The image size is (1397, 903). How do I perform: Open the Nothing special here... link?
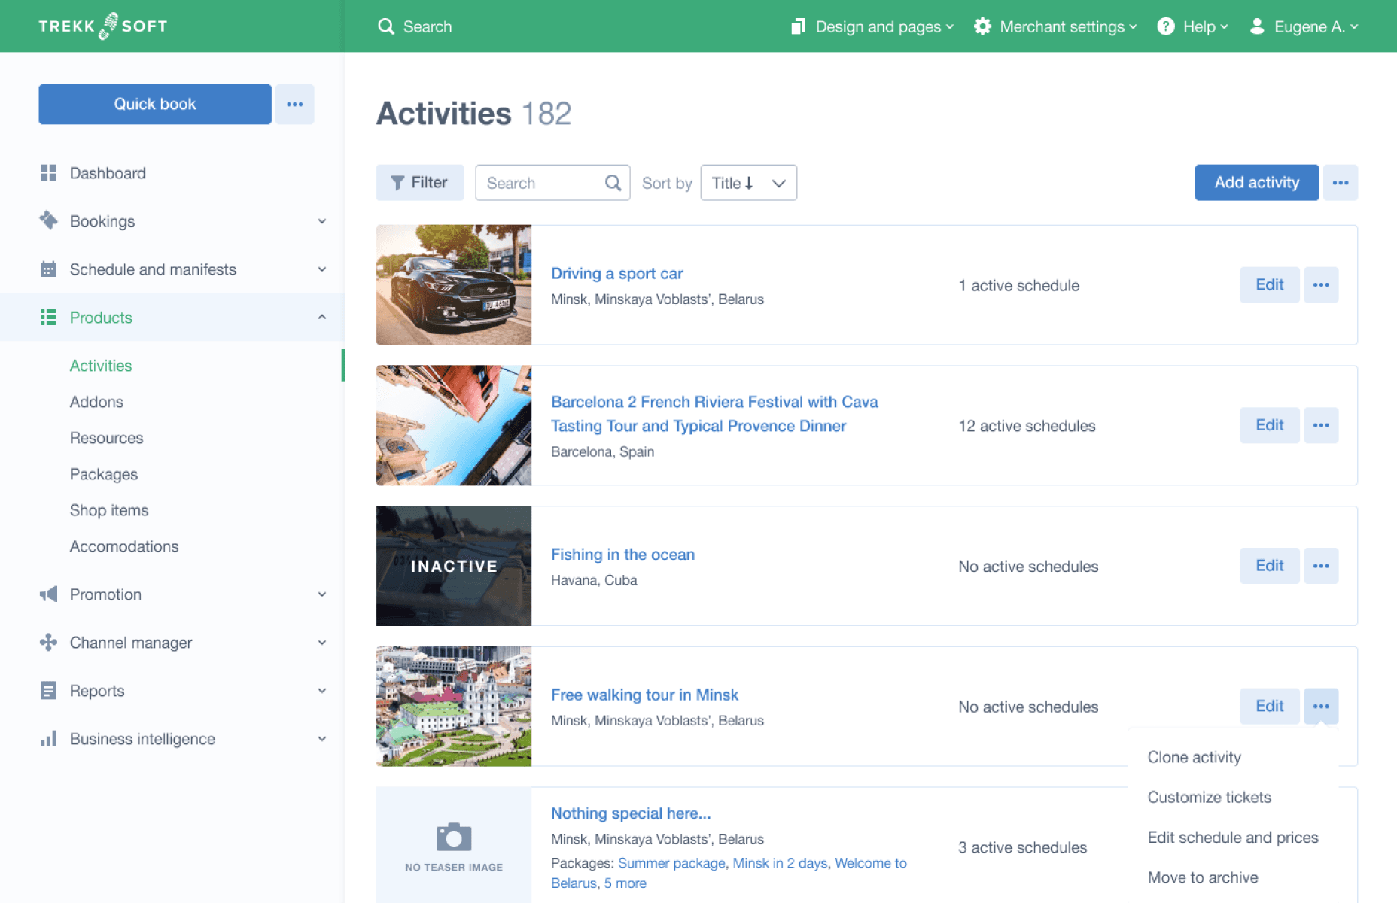pos(631,813)
